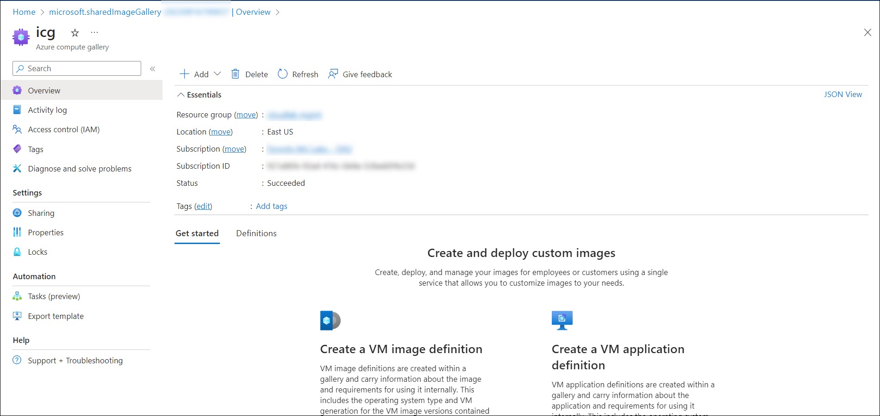Open the more options ellipsis menu
This screenshot has height=416, width=880.
(94, 32)
